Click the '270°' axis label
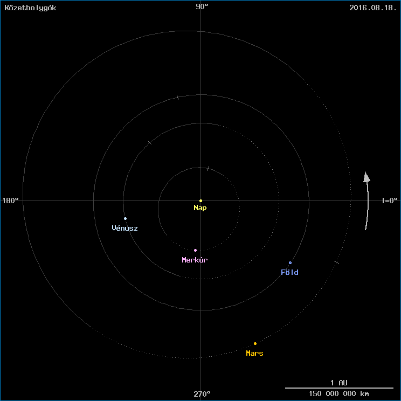This screenshot has width=401, height=401. (x=202, y=394)
